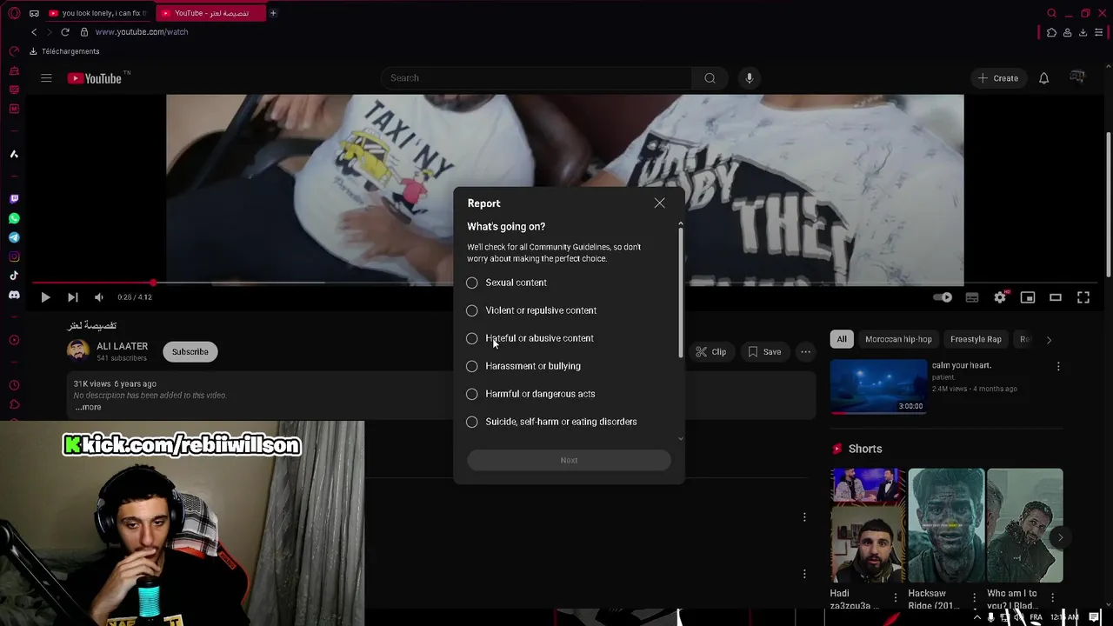1113x626 pixels.
Task: Enable miniplayer mode
Action: click(1028, 297)
